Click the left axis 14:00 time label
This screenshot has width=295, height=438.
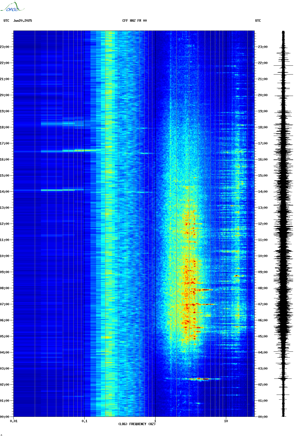pyautogui.click(x=5, y=192)
